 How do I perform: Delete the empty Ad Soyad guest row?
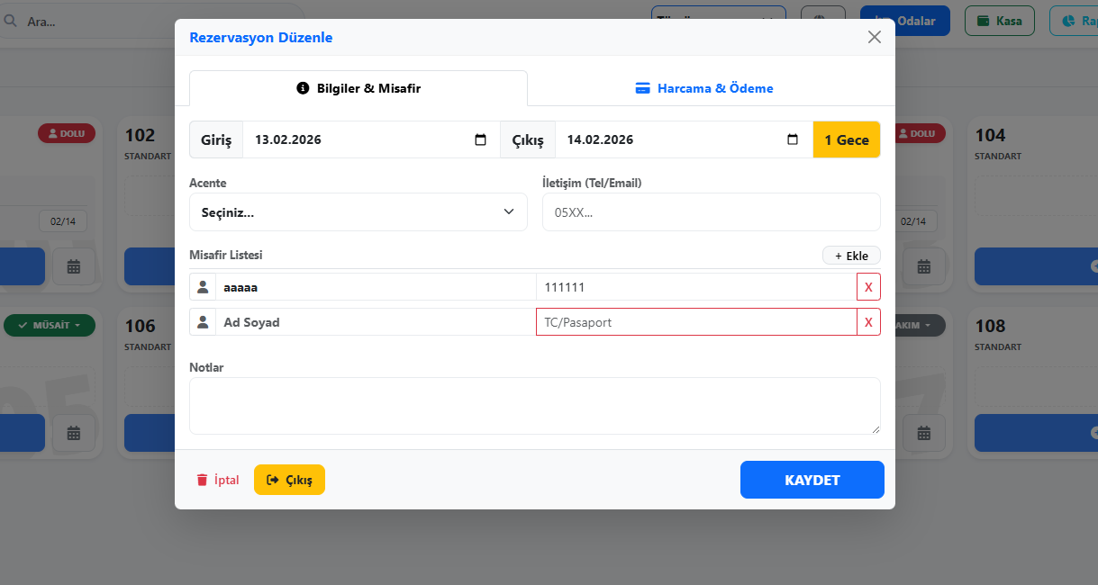coord(868,322)
